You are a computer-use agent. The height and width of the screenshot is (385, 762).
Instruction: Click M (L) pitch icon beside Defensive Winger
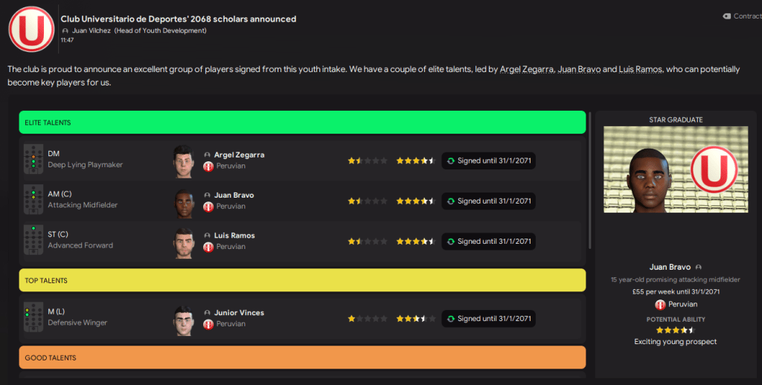[x=33, y=317]
